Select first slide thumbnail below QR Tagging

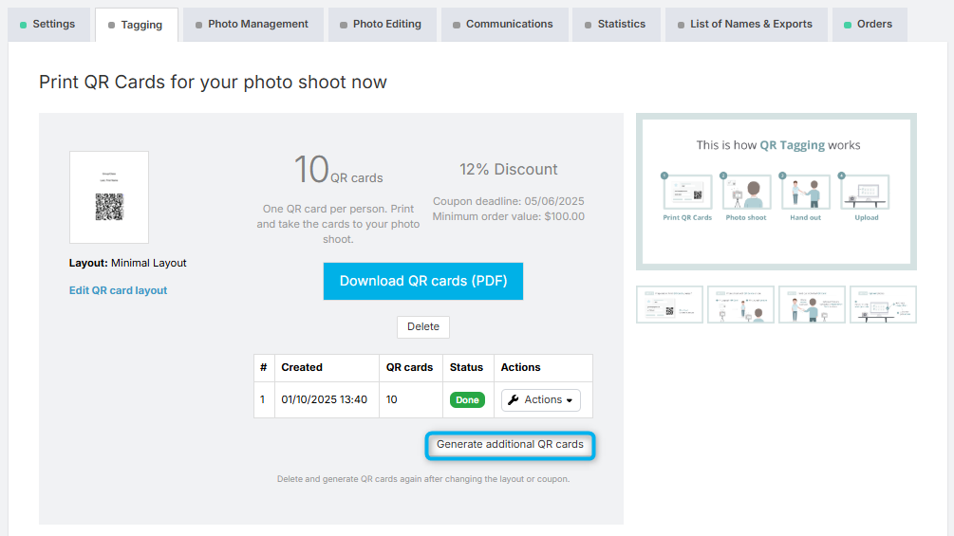[x=669, y=305]
